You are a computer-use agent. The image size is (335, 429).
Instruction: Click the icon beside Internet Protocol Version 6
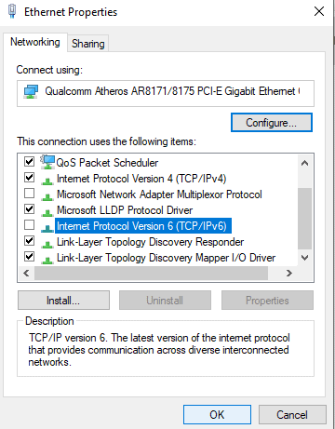tap(47, 228)
